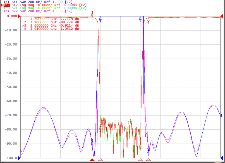Screen dimensions: 225x163
Task: Click blue marker 2 triangle near the top
Action: 140,18
